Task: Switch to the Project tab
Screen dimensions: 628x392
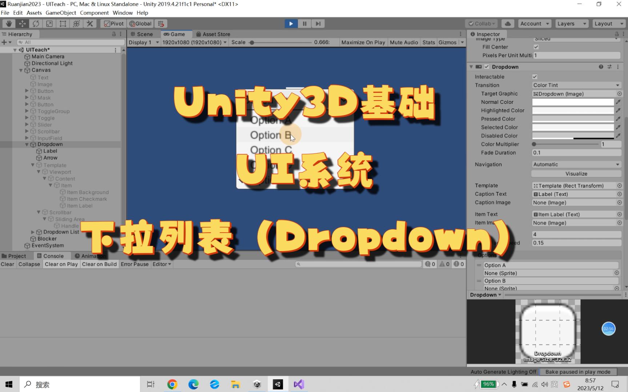Action: coord(14,256)
